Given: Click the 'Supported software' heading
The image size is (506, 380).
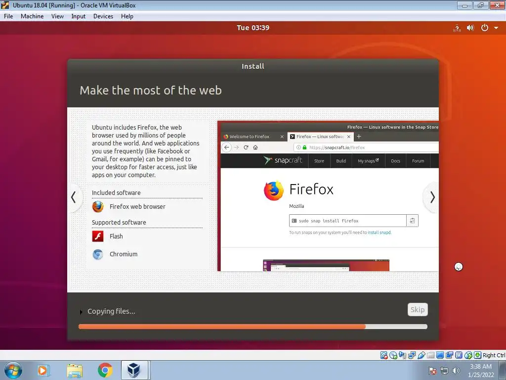Looking at the screenshot, I should click(x=119, y=222).
